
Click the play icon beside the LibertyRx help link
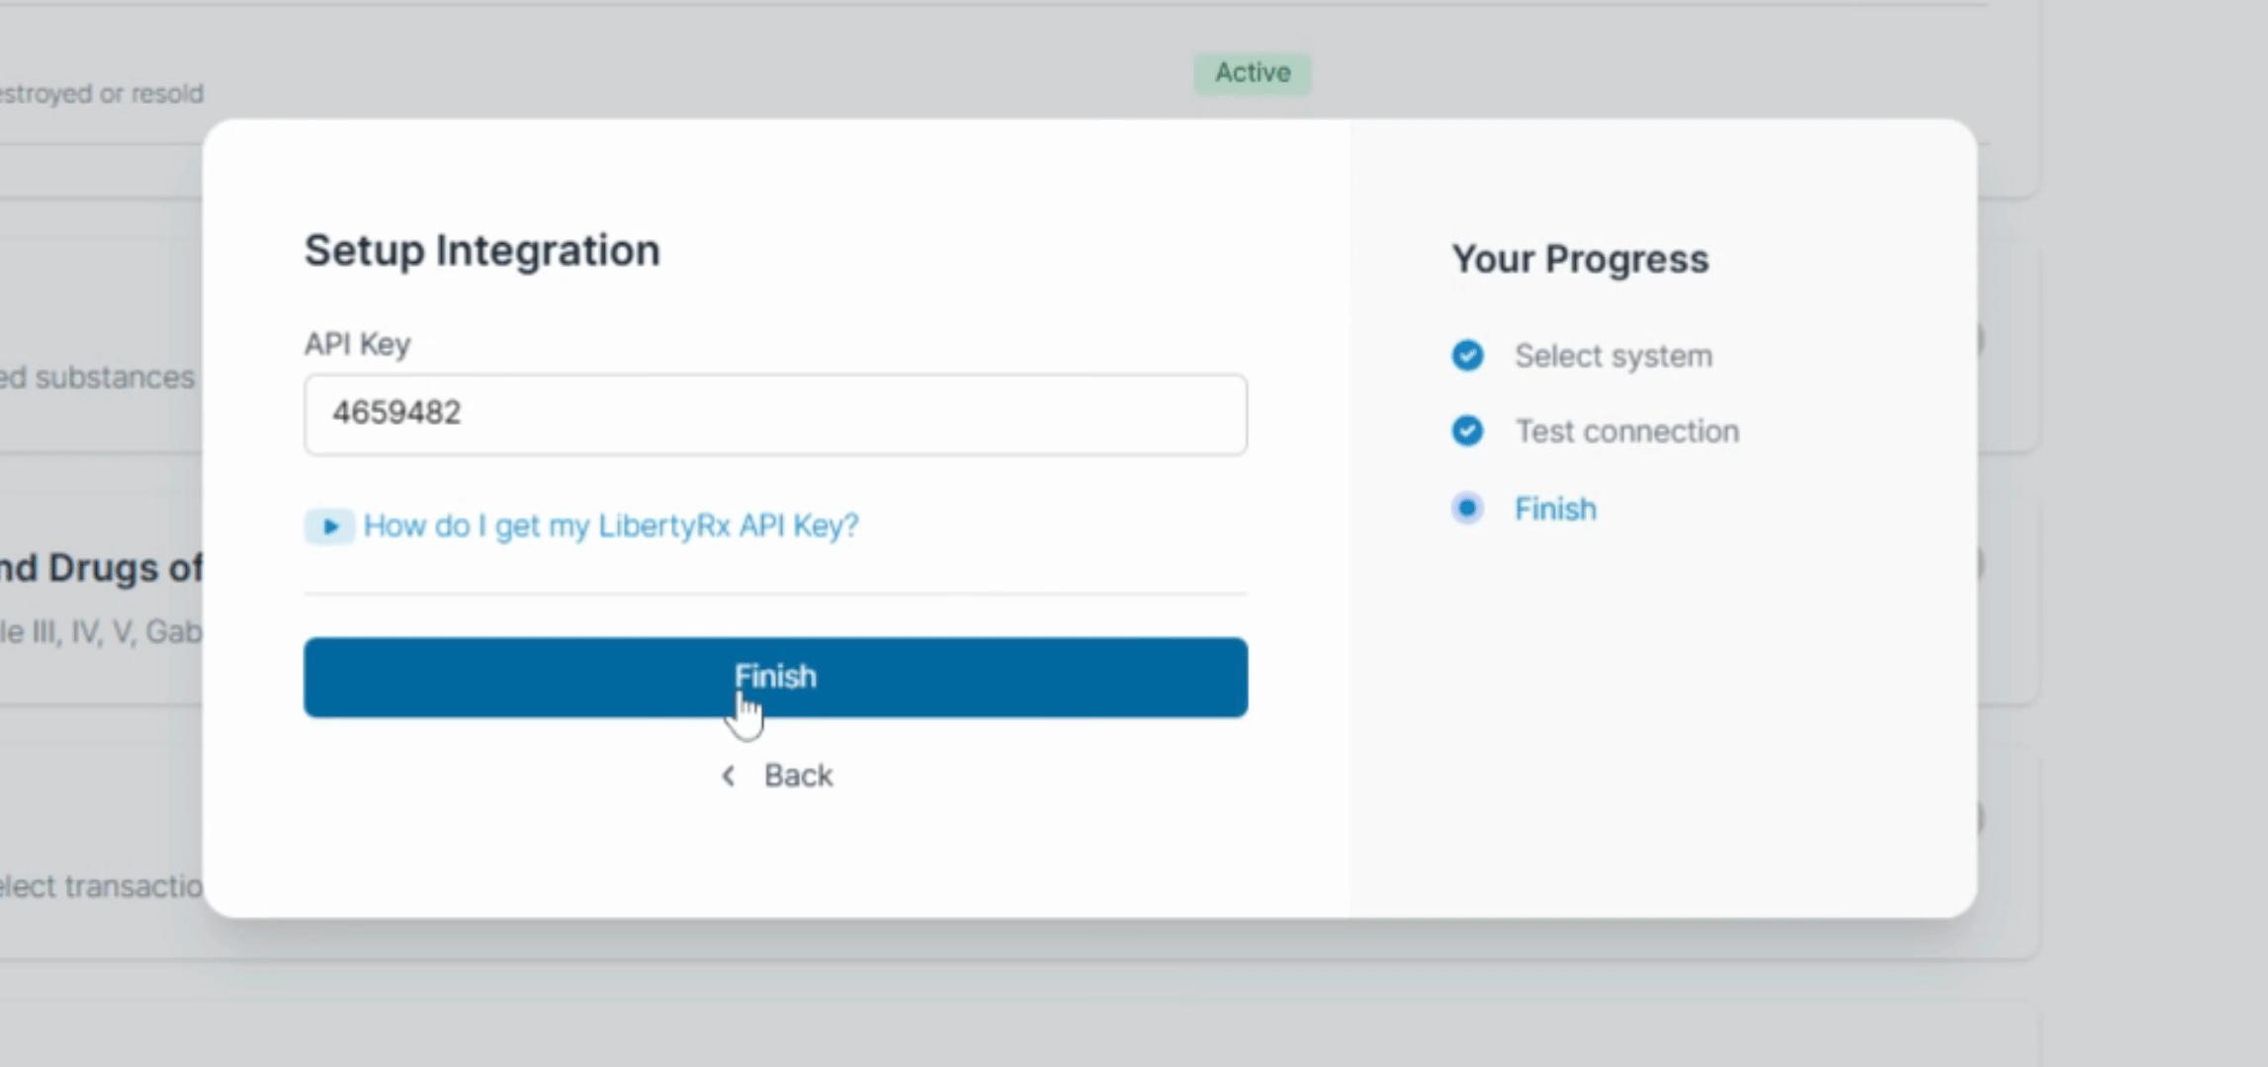(x=329, y=526)
